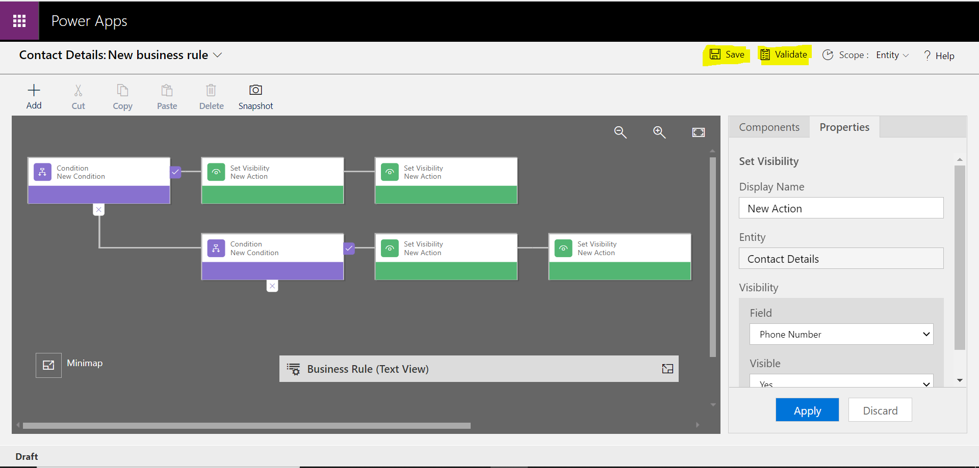
Task: Click the fit to canvas icon
Action: pyautogui.click(x=698, y=132)
